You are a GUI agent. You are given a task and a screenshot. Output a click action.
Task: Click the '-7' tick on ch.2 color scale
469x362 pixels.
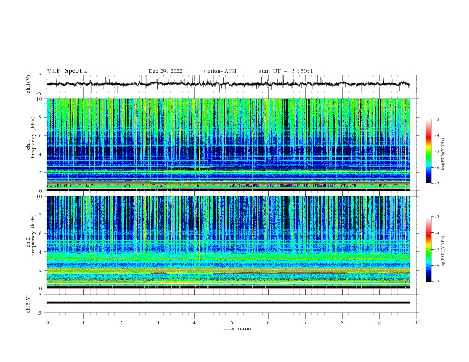pyautogui.click(x=436, y=281)
